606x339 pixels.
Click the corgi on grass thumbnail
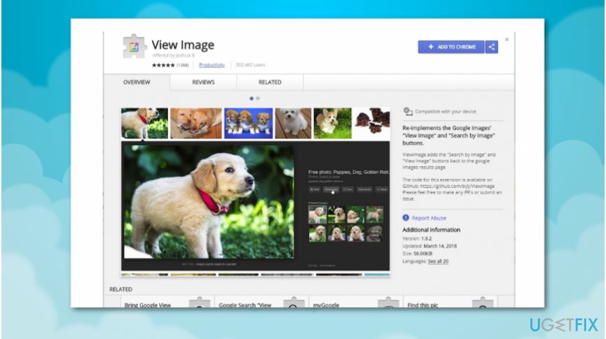point(332,123)
